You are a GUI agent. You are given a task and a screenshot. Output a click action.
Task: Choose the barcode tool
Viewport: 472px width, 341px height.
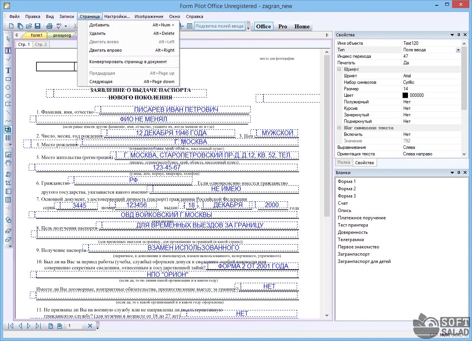(8, 138)
